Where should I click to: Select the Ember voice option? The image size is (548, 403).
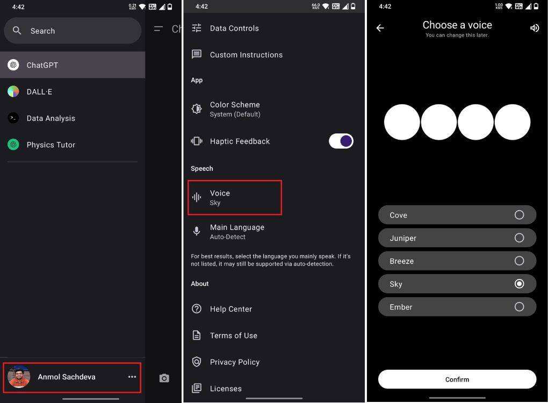pyautogui.click(x=457, y=306)
